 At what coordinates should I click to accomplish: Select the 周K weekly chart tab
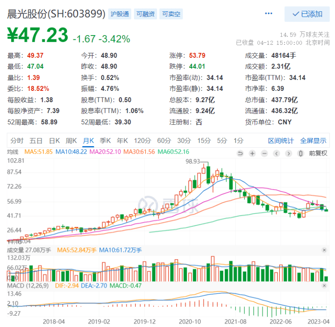coord(71,141)
